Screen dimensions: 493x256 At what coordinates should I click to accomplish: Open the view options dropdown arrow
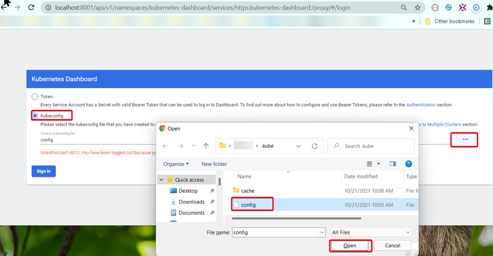379,164
